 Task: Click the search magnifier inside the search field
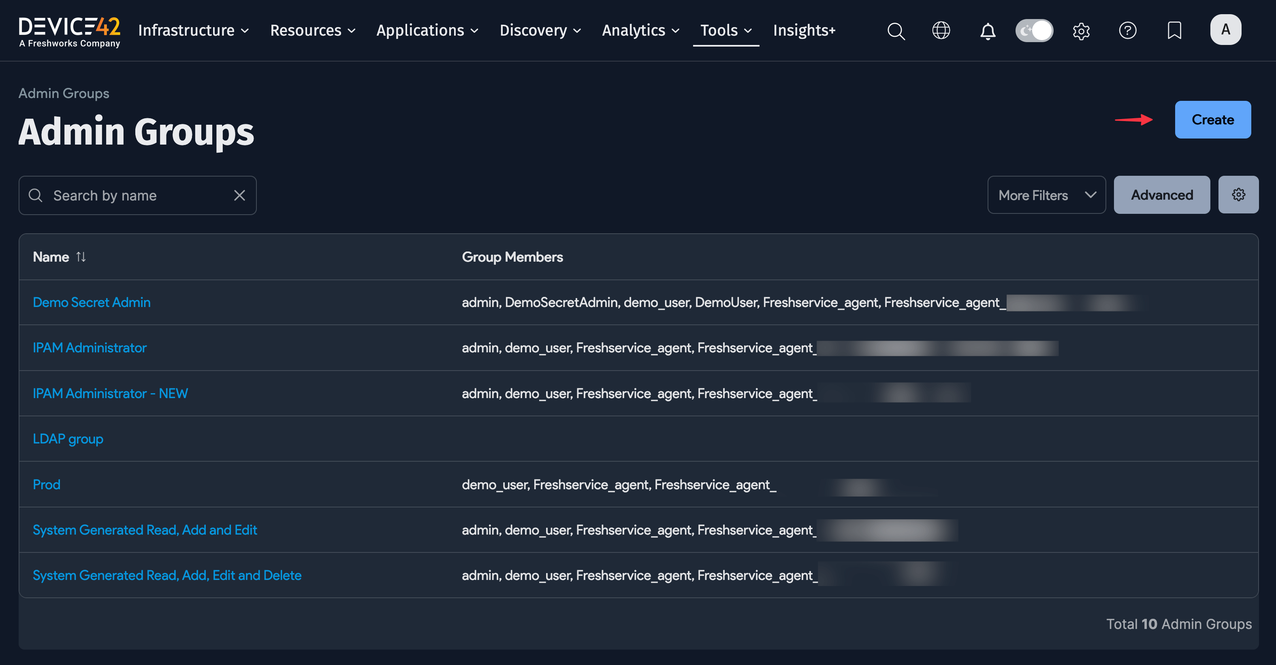[x=36, y=195]
